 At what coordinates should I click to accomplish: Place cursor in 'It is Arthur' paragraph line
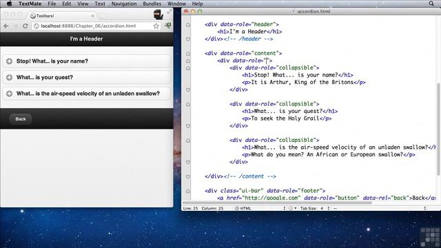(303, 83)
